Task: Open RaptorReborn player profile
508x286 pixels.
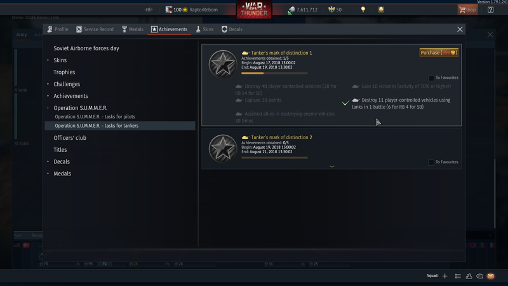Action: click(203, 10)
